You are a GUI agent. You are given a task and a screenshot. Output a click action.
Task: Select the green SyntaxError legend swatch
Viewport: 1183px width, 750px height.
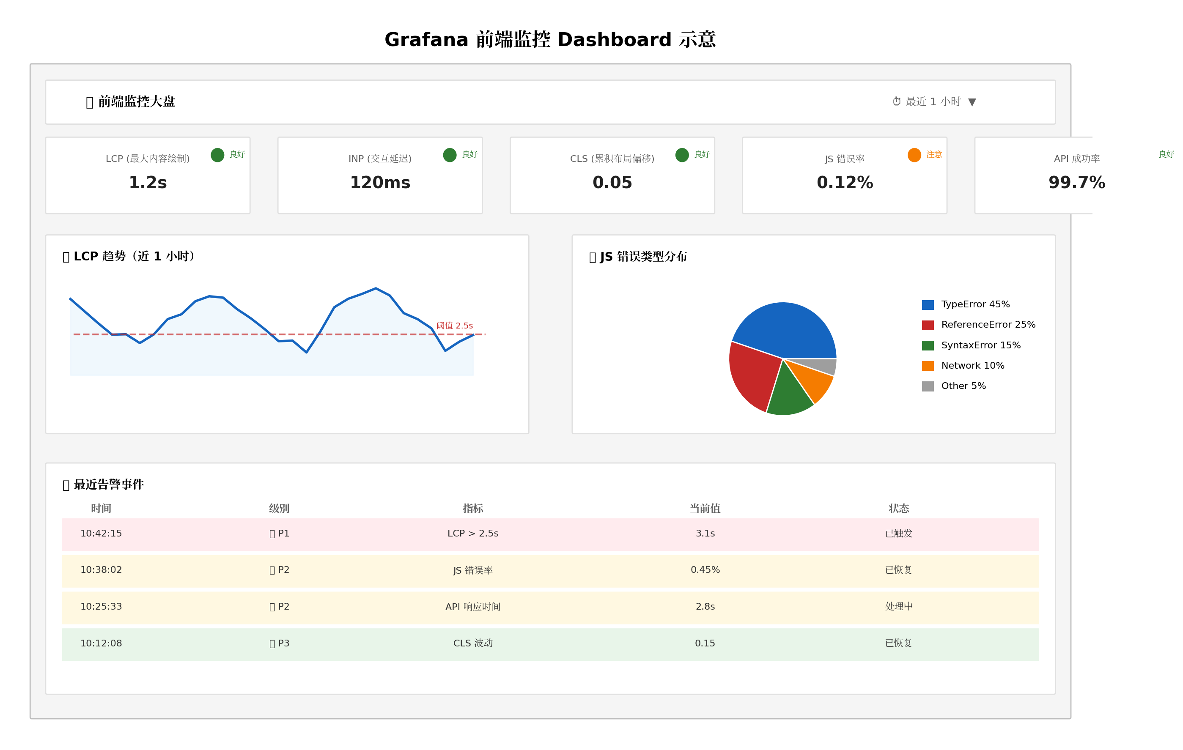tap(928, 346)
